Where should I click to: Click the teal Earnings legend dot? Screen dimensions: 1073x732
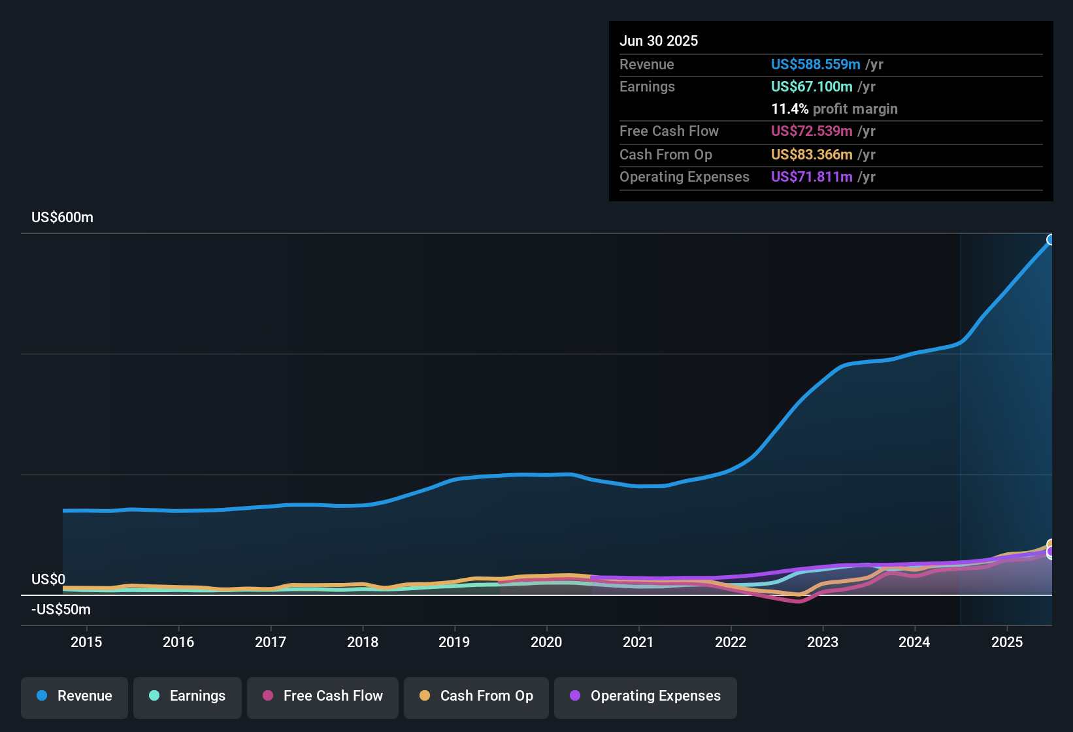click(x=154, y=696)
